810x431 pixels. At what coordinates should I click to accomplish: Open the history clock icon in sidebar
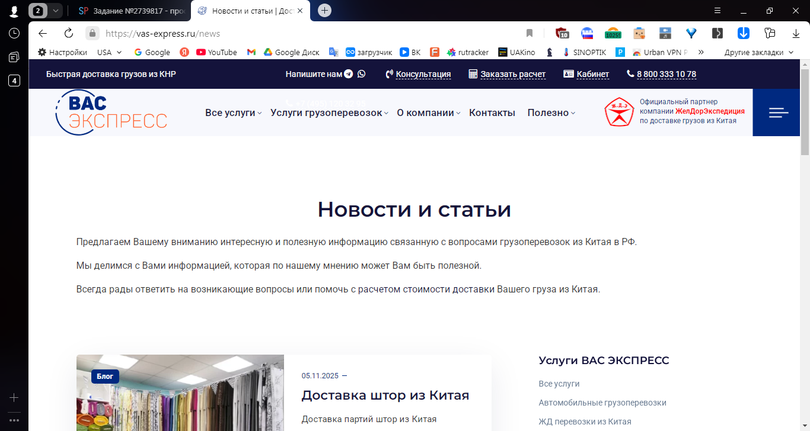pos(14,33)
